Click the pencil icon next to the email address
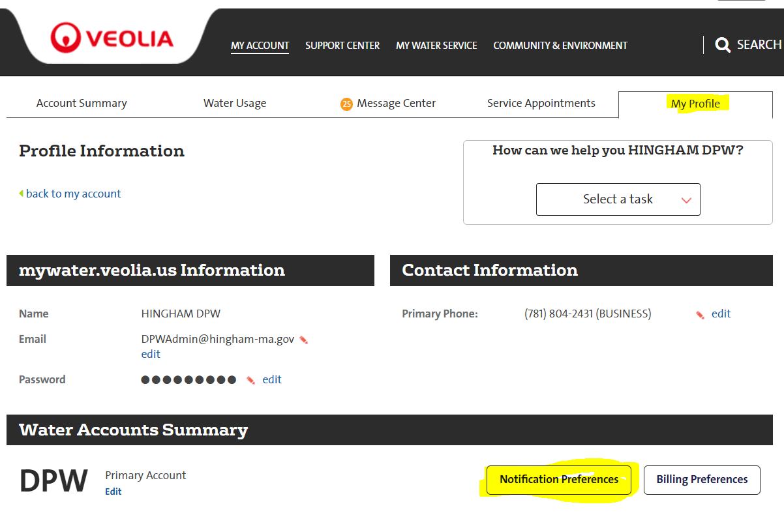The width and height of the screenshot is (784, 528). click(303, 340)
